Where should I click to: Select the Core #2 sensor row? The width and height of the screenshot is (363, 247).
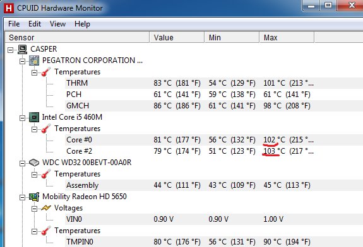(x=214, y=151)
